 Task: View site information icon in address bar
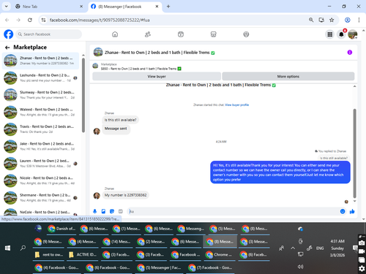coord(43,20)
